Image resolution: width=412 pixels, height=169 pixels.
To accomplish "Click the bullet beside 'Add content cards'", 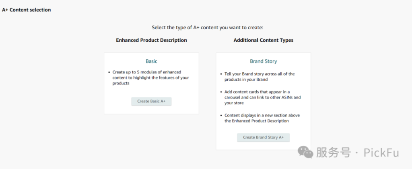I will 221,92.
